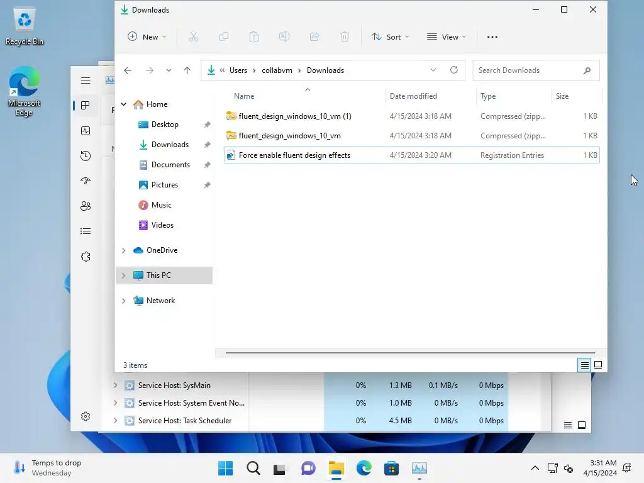Screen dimensions: 644x483
Task: Open Task Manager Processes page icon
Action: (x=86, y=106)
